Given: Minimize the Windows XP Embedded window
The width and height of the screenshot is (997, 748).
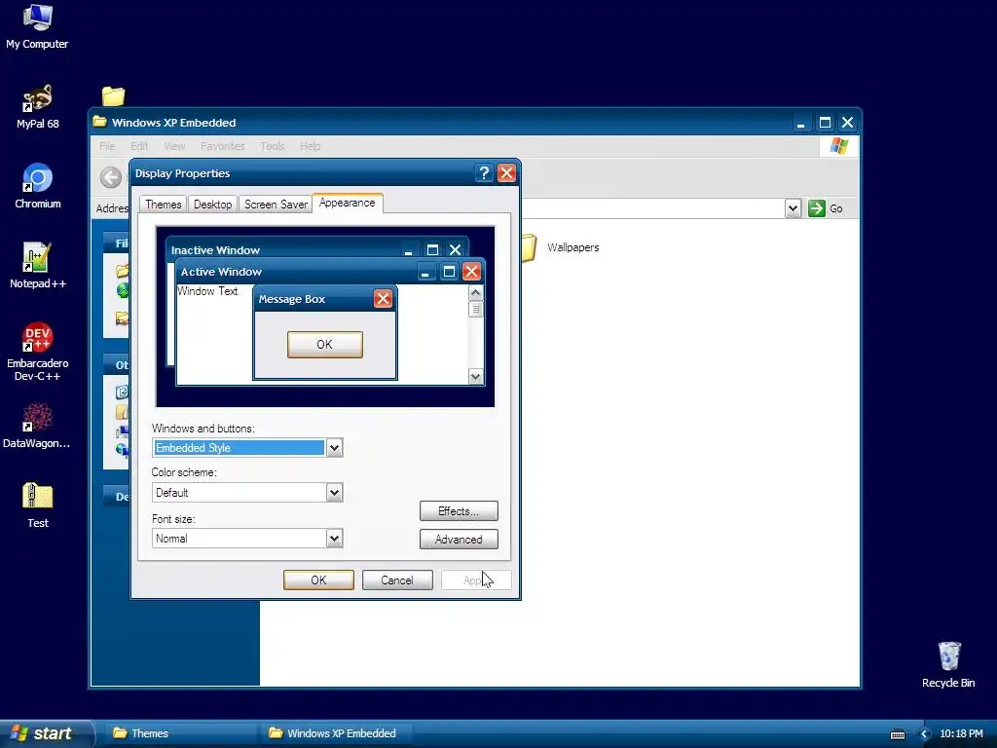Looking at the screenshot, I should click(x=801, y=123).
